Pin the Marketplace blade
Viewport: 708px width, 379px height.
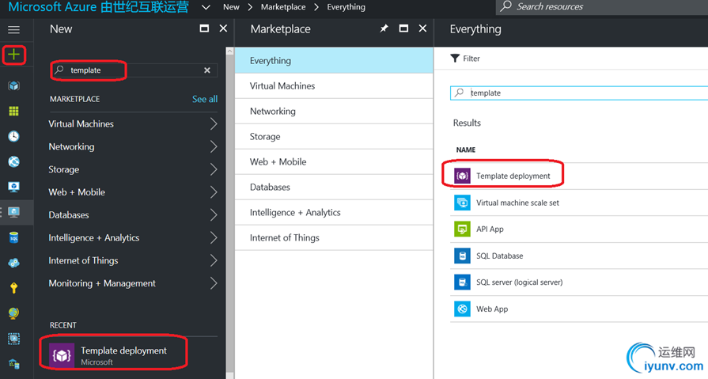pos(384,28)
